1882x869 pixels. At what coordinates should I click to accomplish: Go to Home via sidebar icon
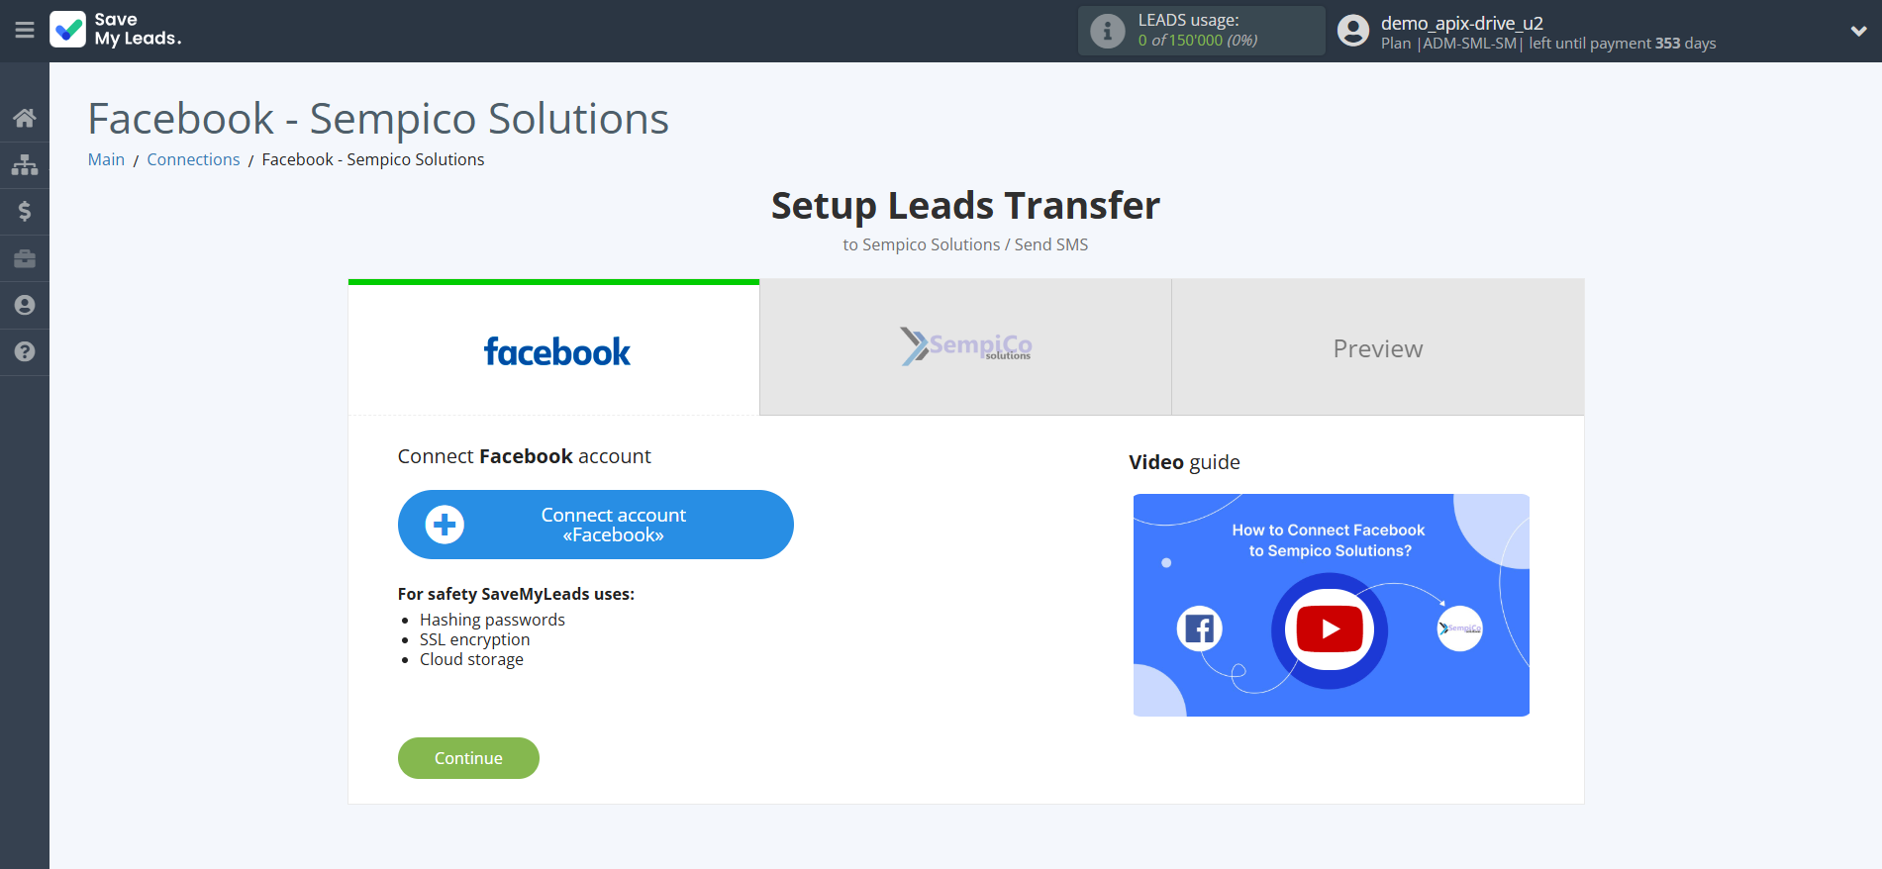click(25, 118)
